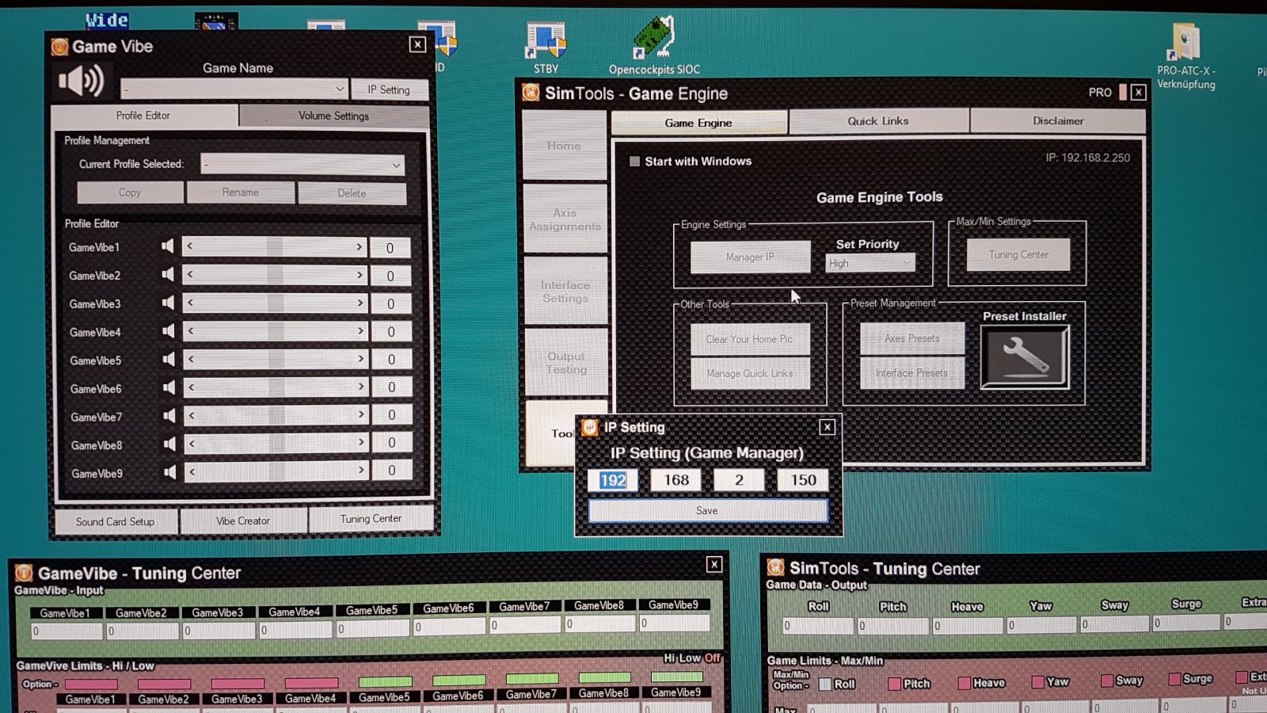Viewport: 1267px width, 713px height.
Task: Select the Game Engine tab
Action: [698, 123]
